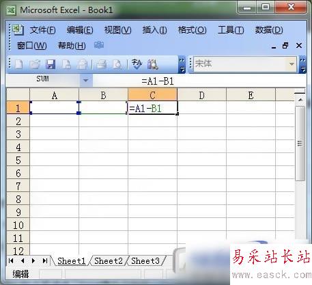Open the 窗口(W) menu

pos(32,46)
